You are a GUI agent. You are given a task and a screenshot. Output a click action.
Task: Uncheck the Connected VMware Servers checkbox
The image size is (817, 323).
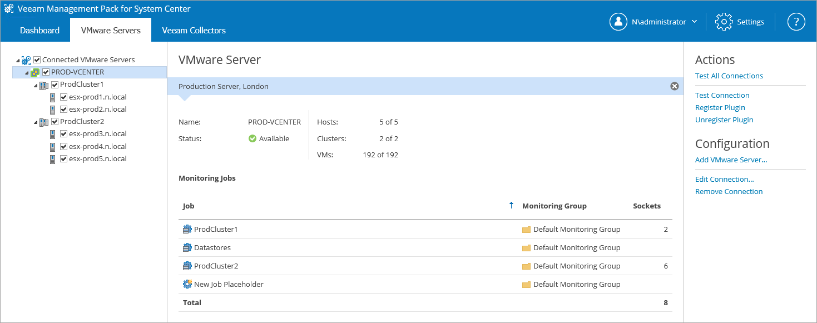click(x=37, y=60)
